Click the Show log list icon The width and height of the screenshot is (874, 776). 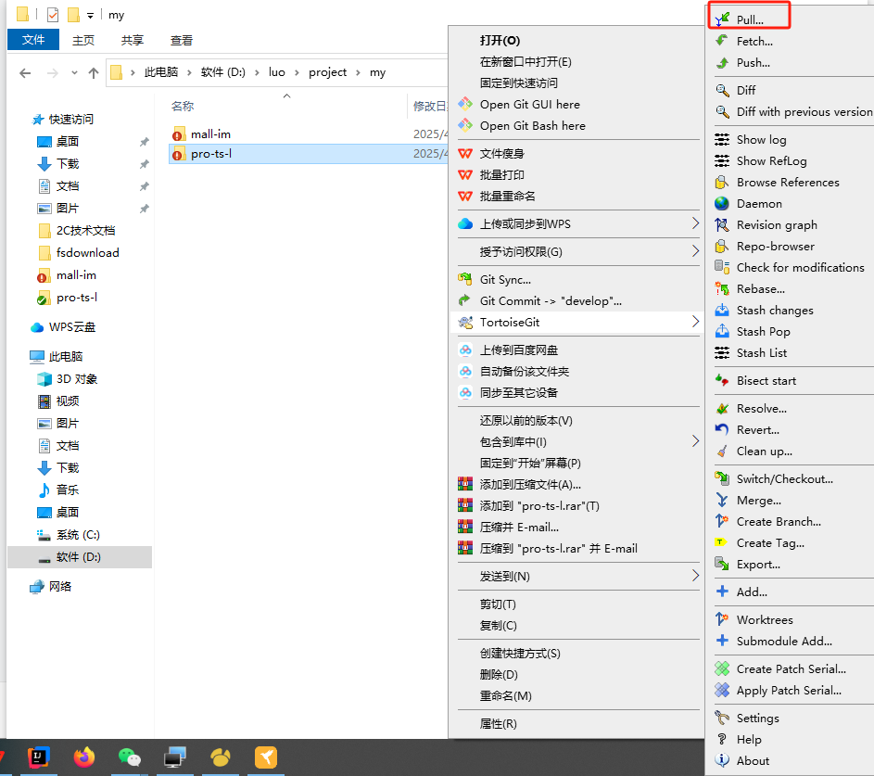tap(722, 139)
